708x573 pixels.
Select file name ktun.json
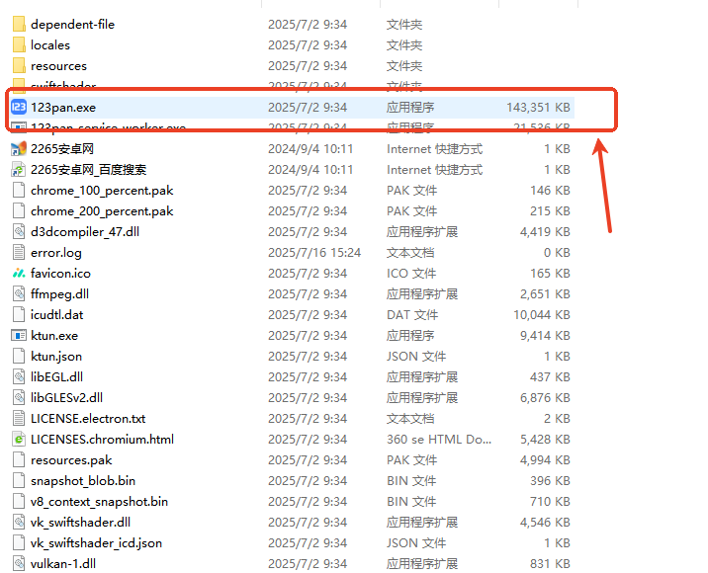[56, 357]
